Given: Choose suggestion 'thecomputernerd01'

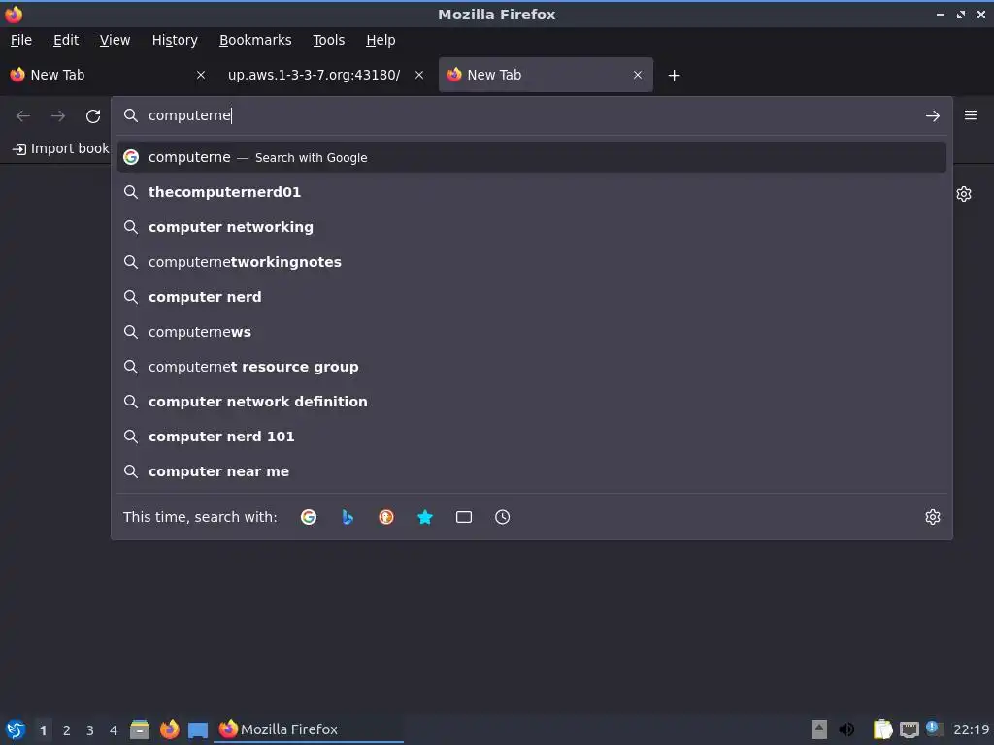Looking at the screenshot, I should 531,192.
